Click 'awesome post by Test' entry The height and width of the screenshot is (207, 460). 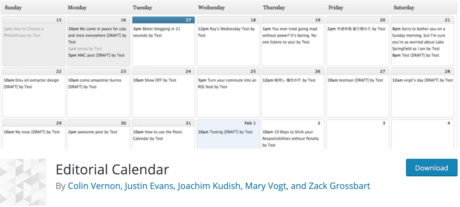(x=93, y=132)
